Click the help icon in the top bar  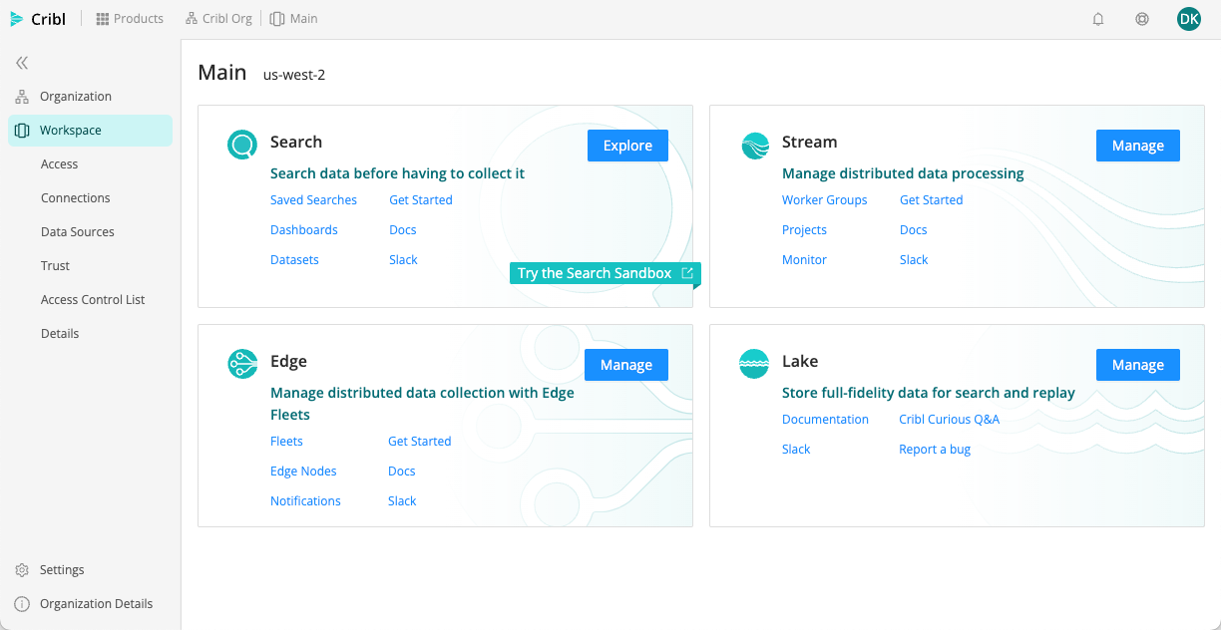[1142, 18]
